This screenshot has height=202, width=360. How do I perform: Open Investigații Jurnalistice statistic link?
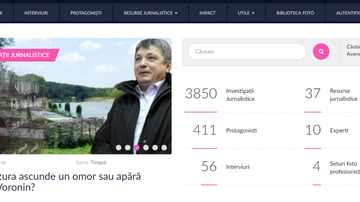tap(240, 95)
